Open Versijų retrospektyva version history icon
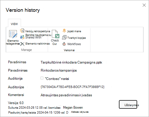The height and width of the screenshot is (117, 149). click(22, 31)
